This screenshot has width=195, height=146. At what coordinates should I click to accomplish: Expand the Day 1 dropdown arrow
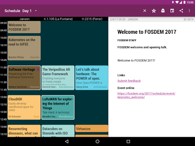[x=36, y=11]
